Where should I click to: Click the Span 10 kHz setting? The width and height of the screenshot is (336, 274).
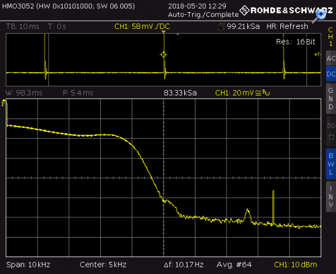[28, 265]
